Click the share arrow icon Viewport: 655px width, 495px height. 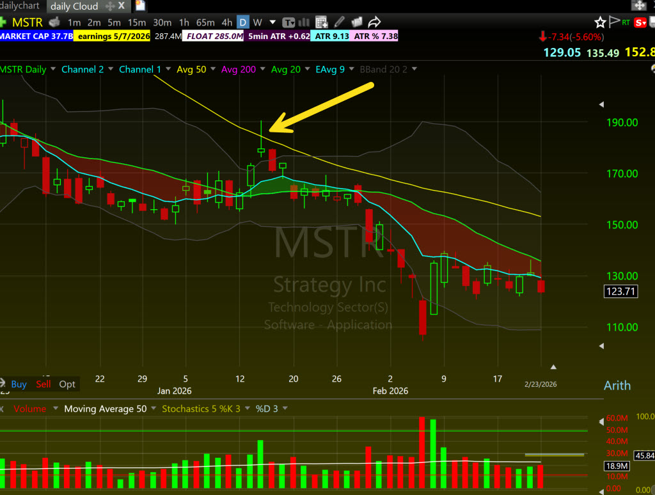(375, 22)
